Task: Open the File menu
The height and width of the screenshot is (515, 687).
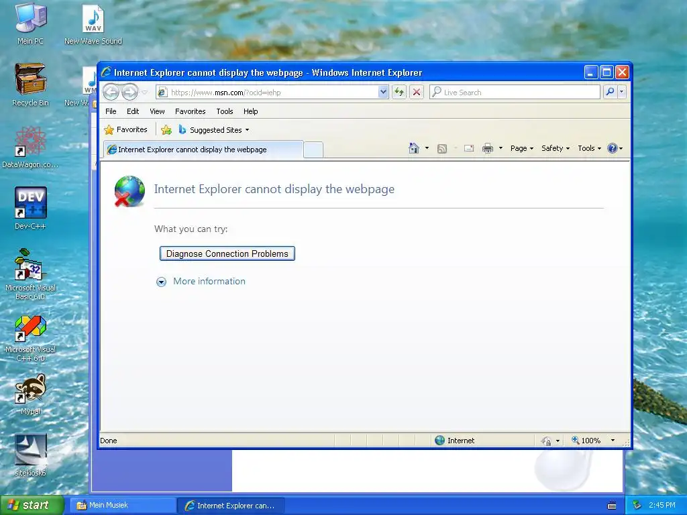Action: coord(111,111)
